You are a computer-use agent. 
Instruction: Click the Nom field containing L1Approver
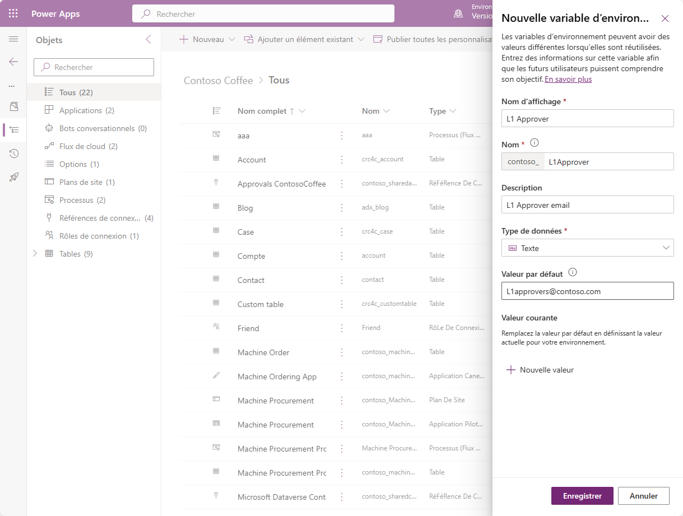[608, 161]
